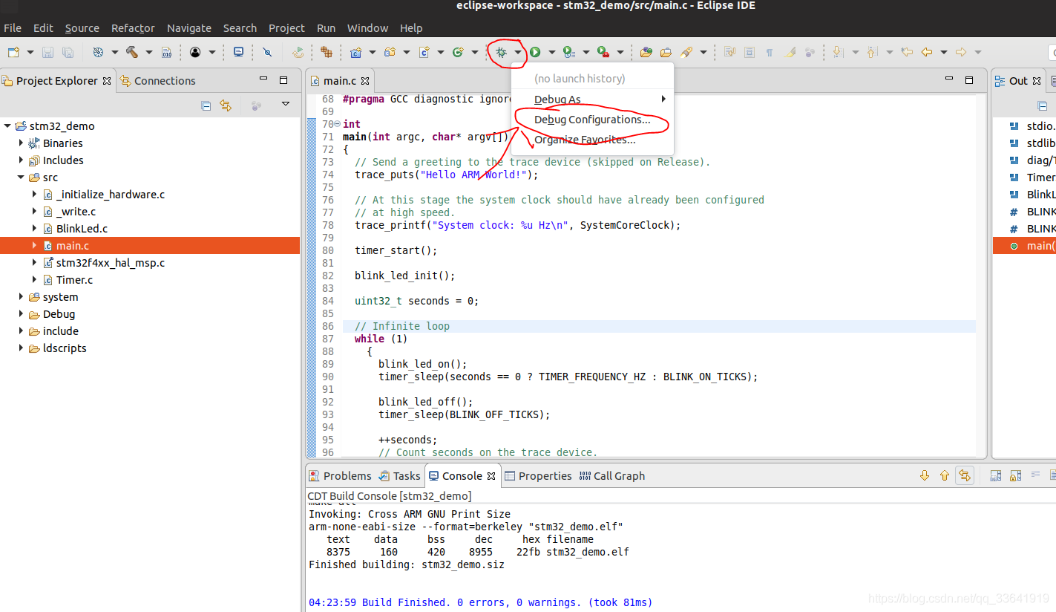The height and width of the screenshot is (612, 1056).
Task: Click the External Tools run icon
Action: click(x=603, y=52)
